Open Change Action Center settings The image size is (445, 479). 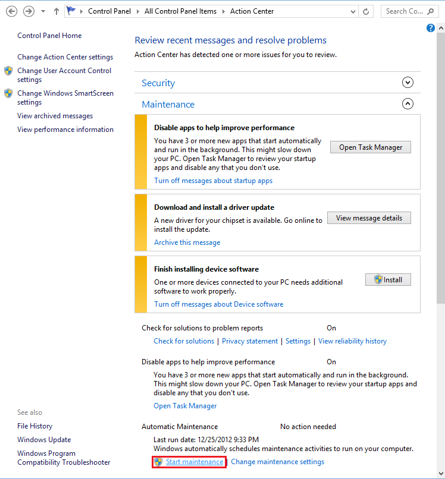click(x=65, y=57)
